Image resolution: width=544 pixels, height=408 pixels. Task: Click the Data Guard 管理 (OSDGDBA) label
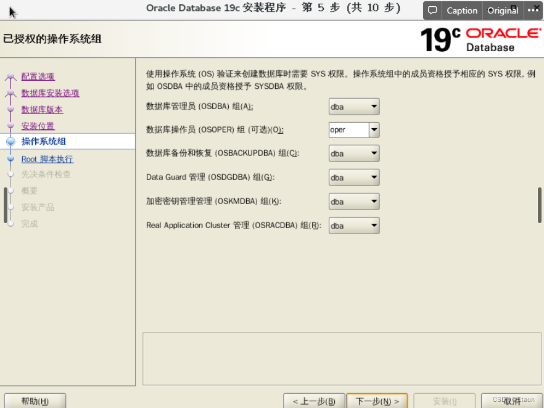(210, 177)
